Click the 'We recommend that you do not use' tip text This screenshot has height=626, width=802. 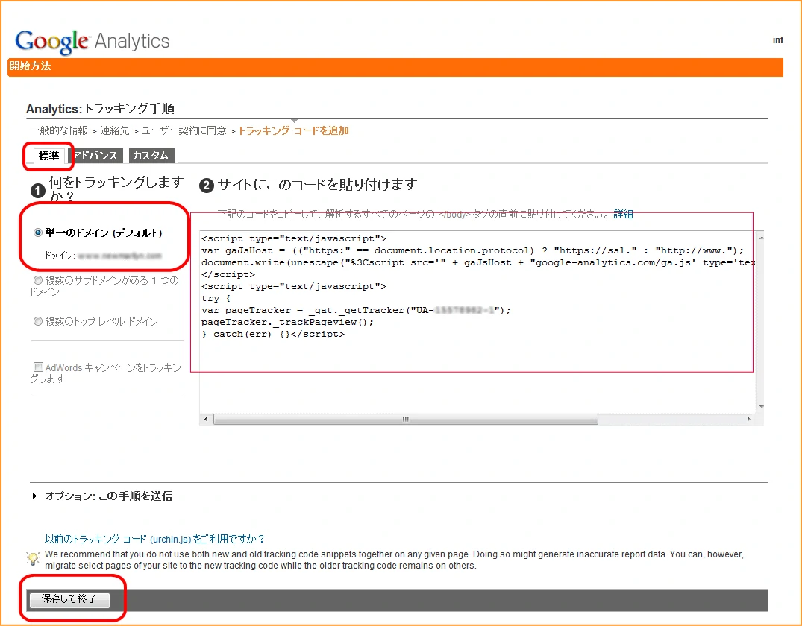[394, 560]
